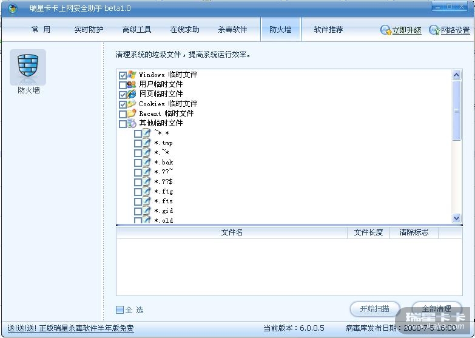Viewport: 475px width, 338px height.
Task: Tick the *.??$ checkbox
Action: [x=138, y=182]
